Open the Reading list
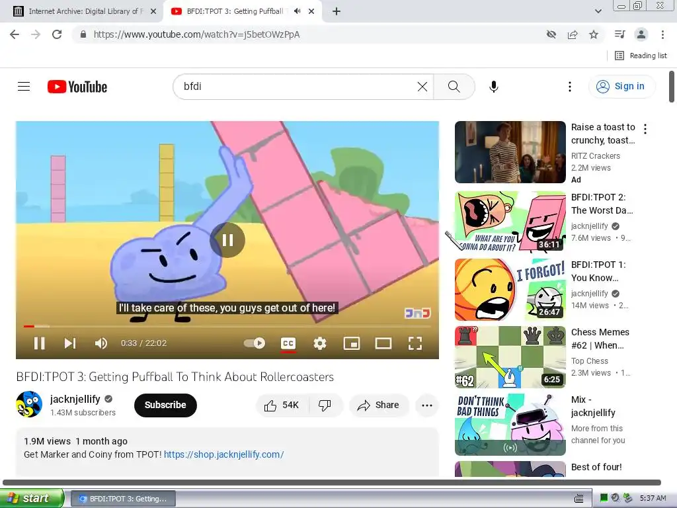This screenshot has height=508, width=677. pyautogui.click(x=641, y=56)
